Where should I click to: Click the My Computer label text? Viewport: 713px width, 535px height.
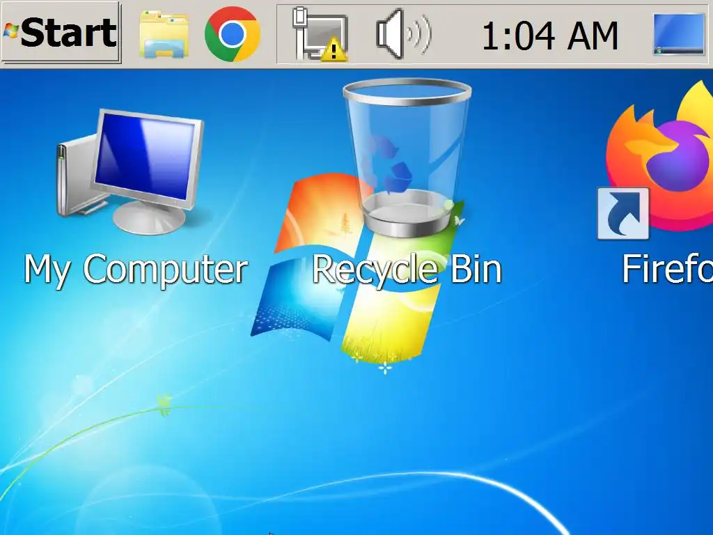click(136, 270)
